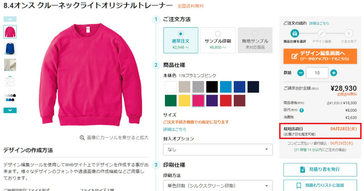Select the 通常注文 radio option
Screen dimensions: 364x191
coord(181,41)
